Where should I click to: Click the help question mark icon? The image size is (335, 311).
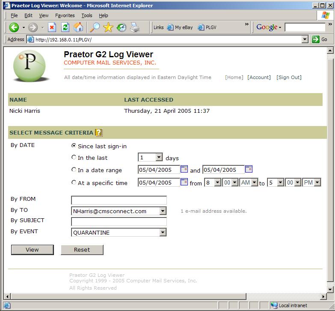coord(99,133)
